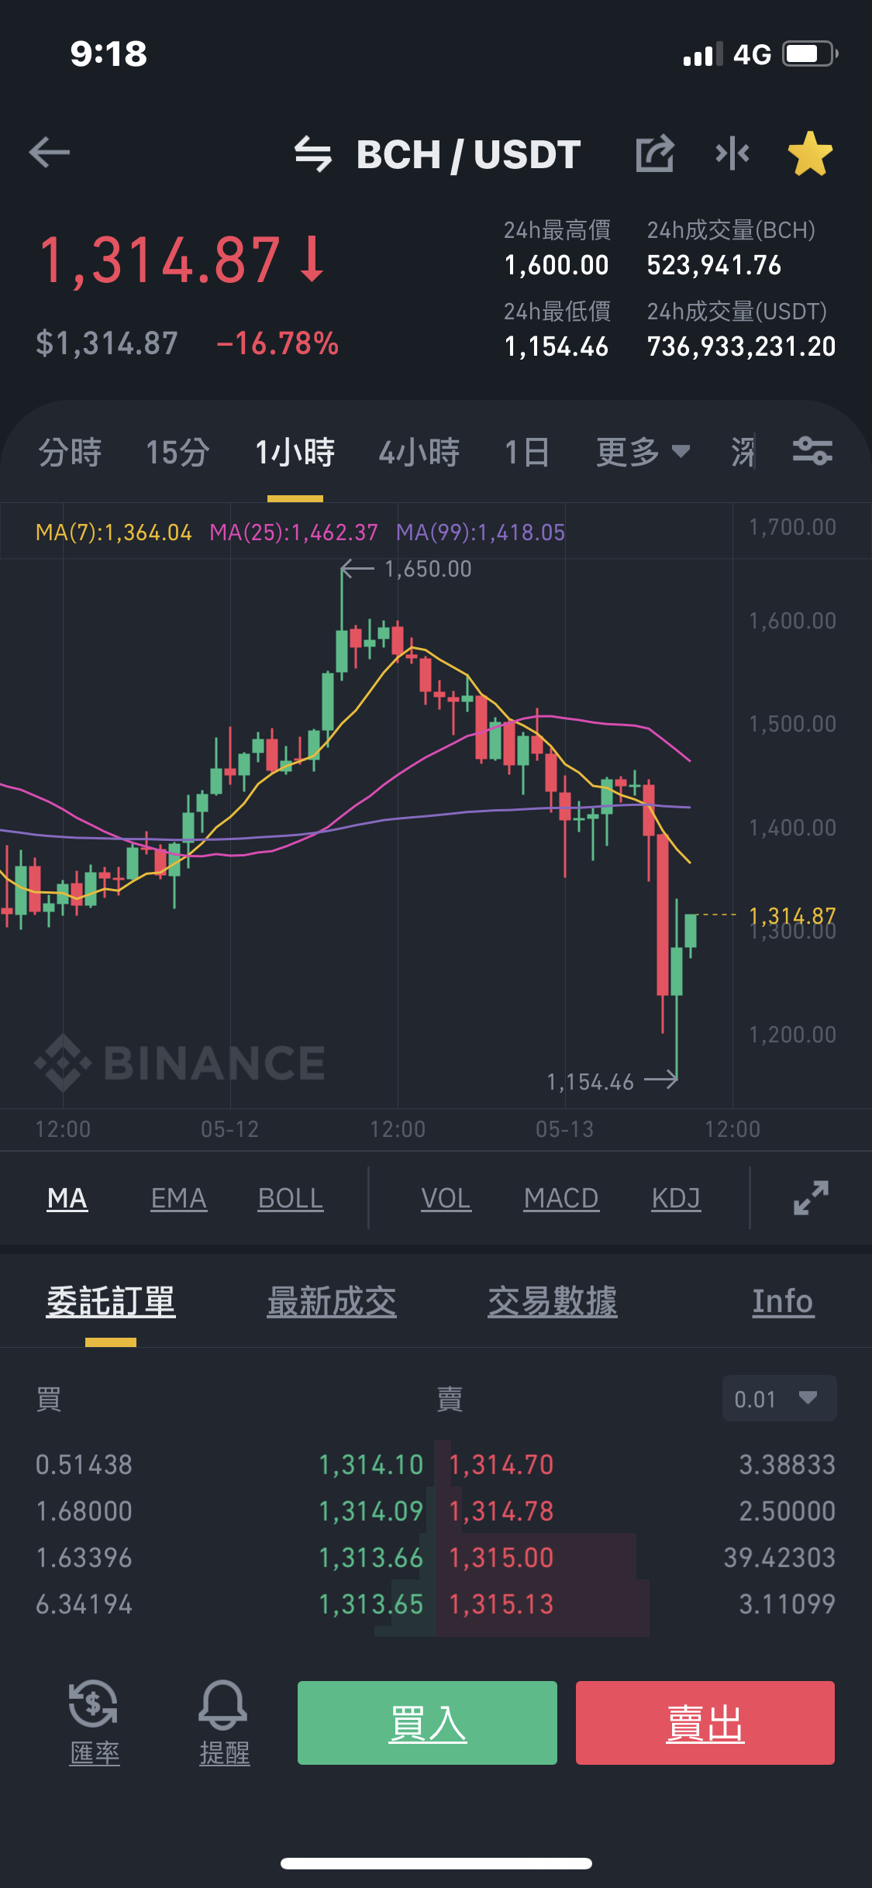The width and height of the screenshot is (872, 1888).
Task: Swap trading pair via arrows icon
Action: 313,153
